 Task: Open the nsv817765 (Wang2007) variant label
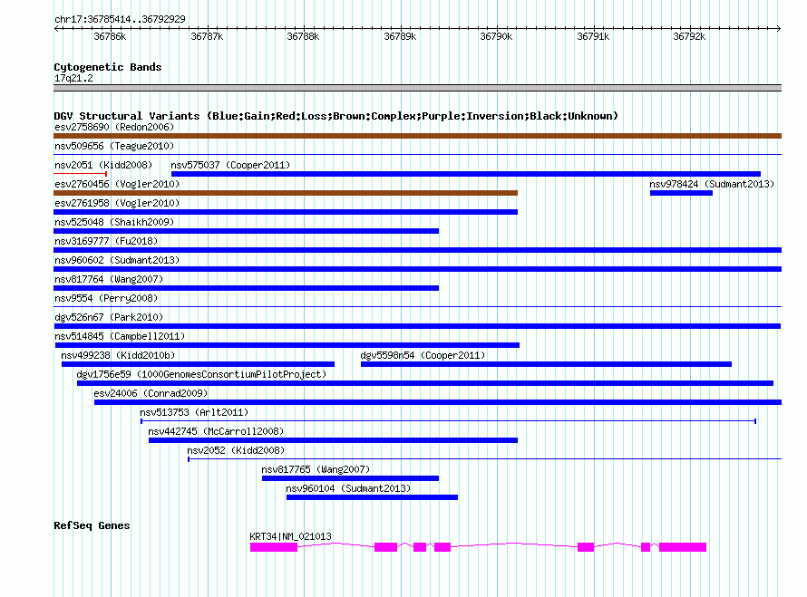click(x=316, y=469)
